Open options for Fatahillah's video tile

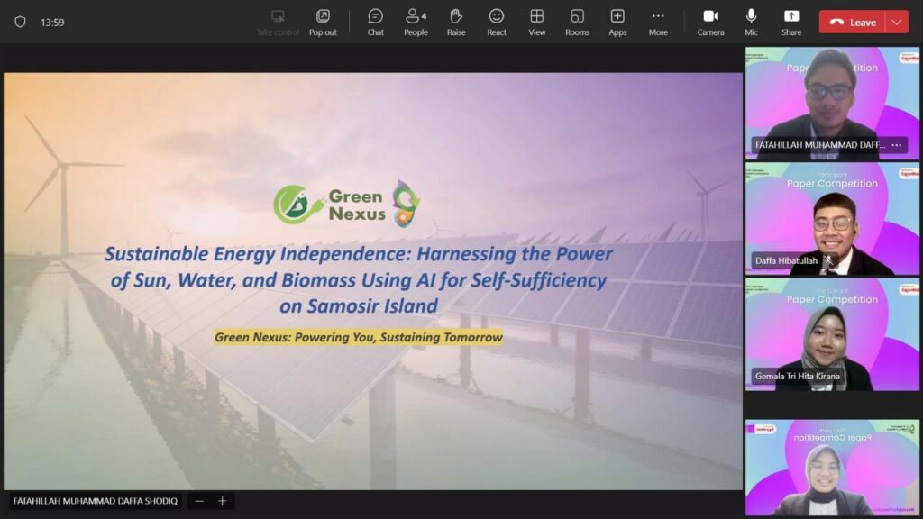[896, 145]
